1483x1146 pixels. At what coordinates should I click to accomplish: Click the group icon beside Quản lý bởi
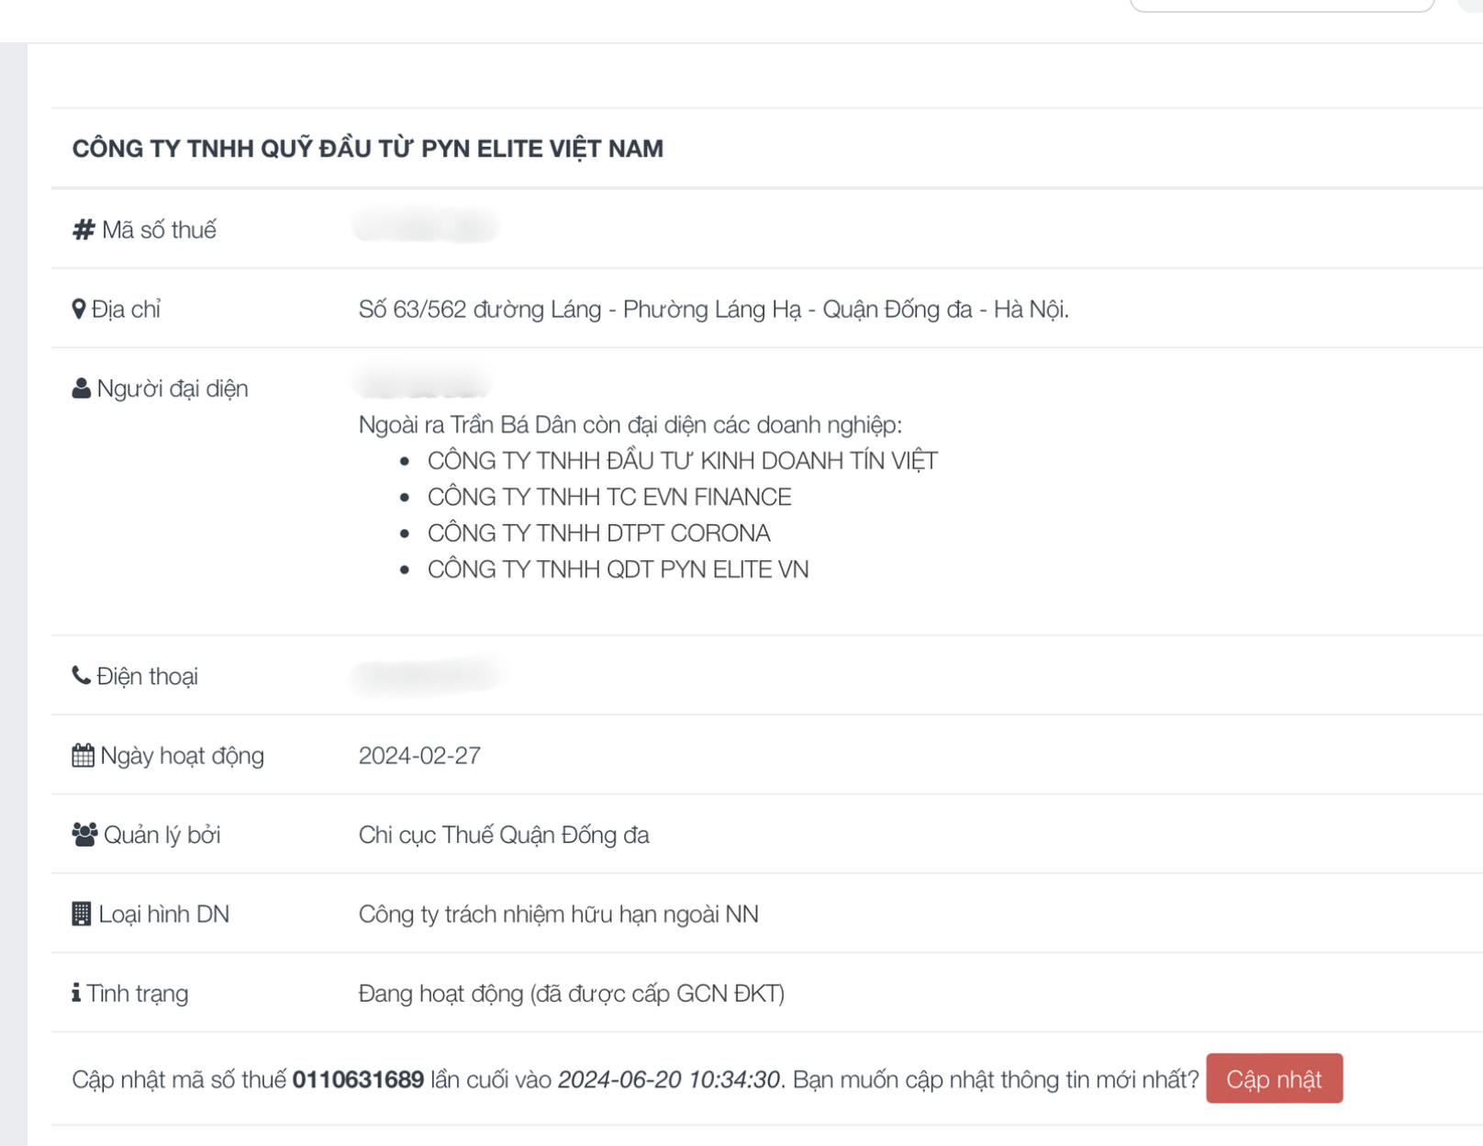pyautogui.click(x=84, y=835)
